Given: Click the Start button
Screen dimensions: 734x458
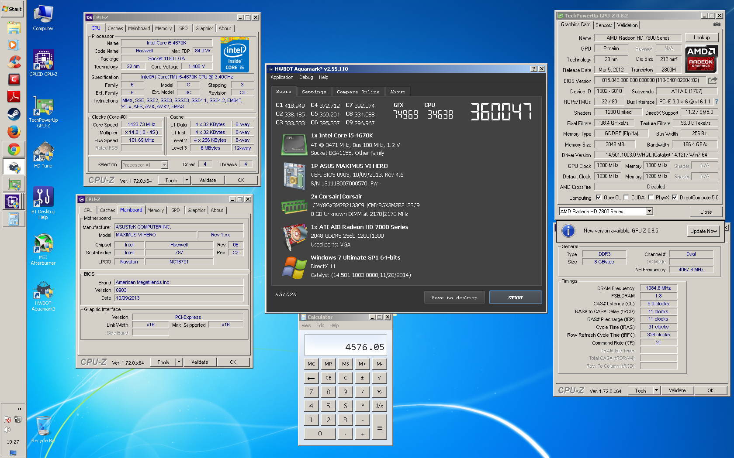Looking at the screenshot, I should [12, 9].
